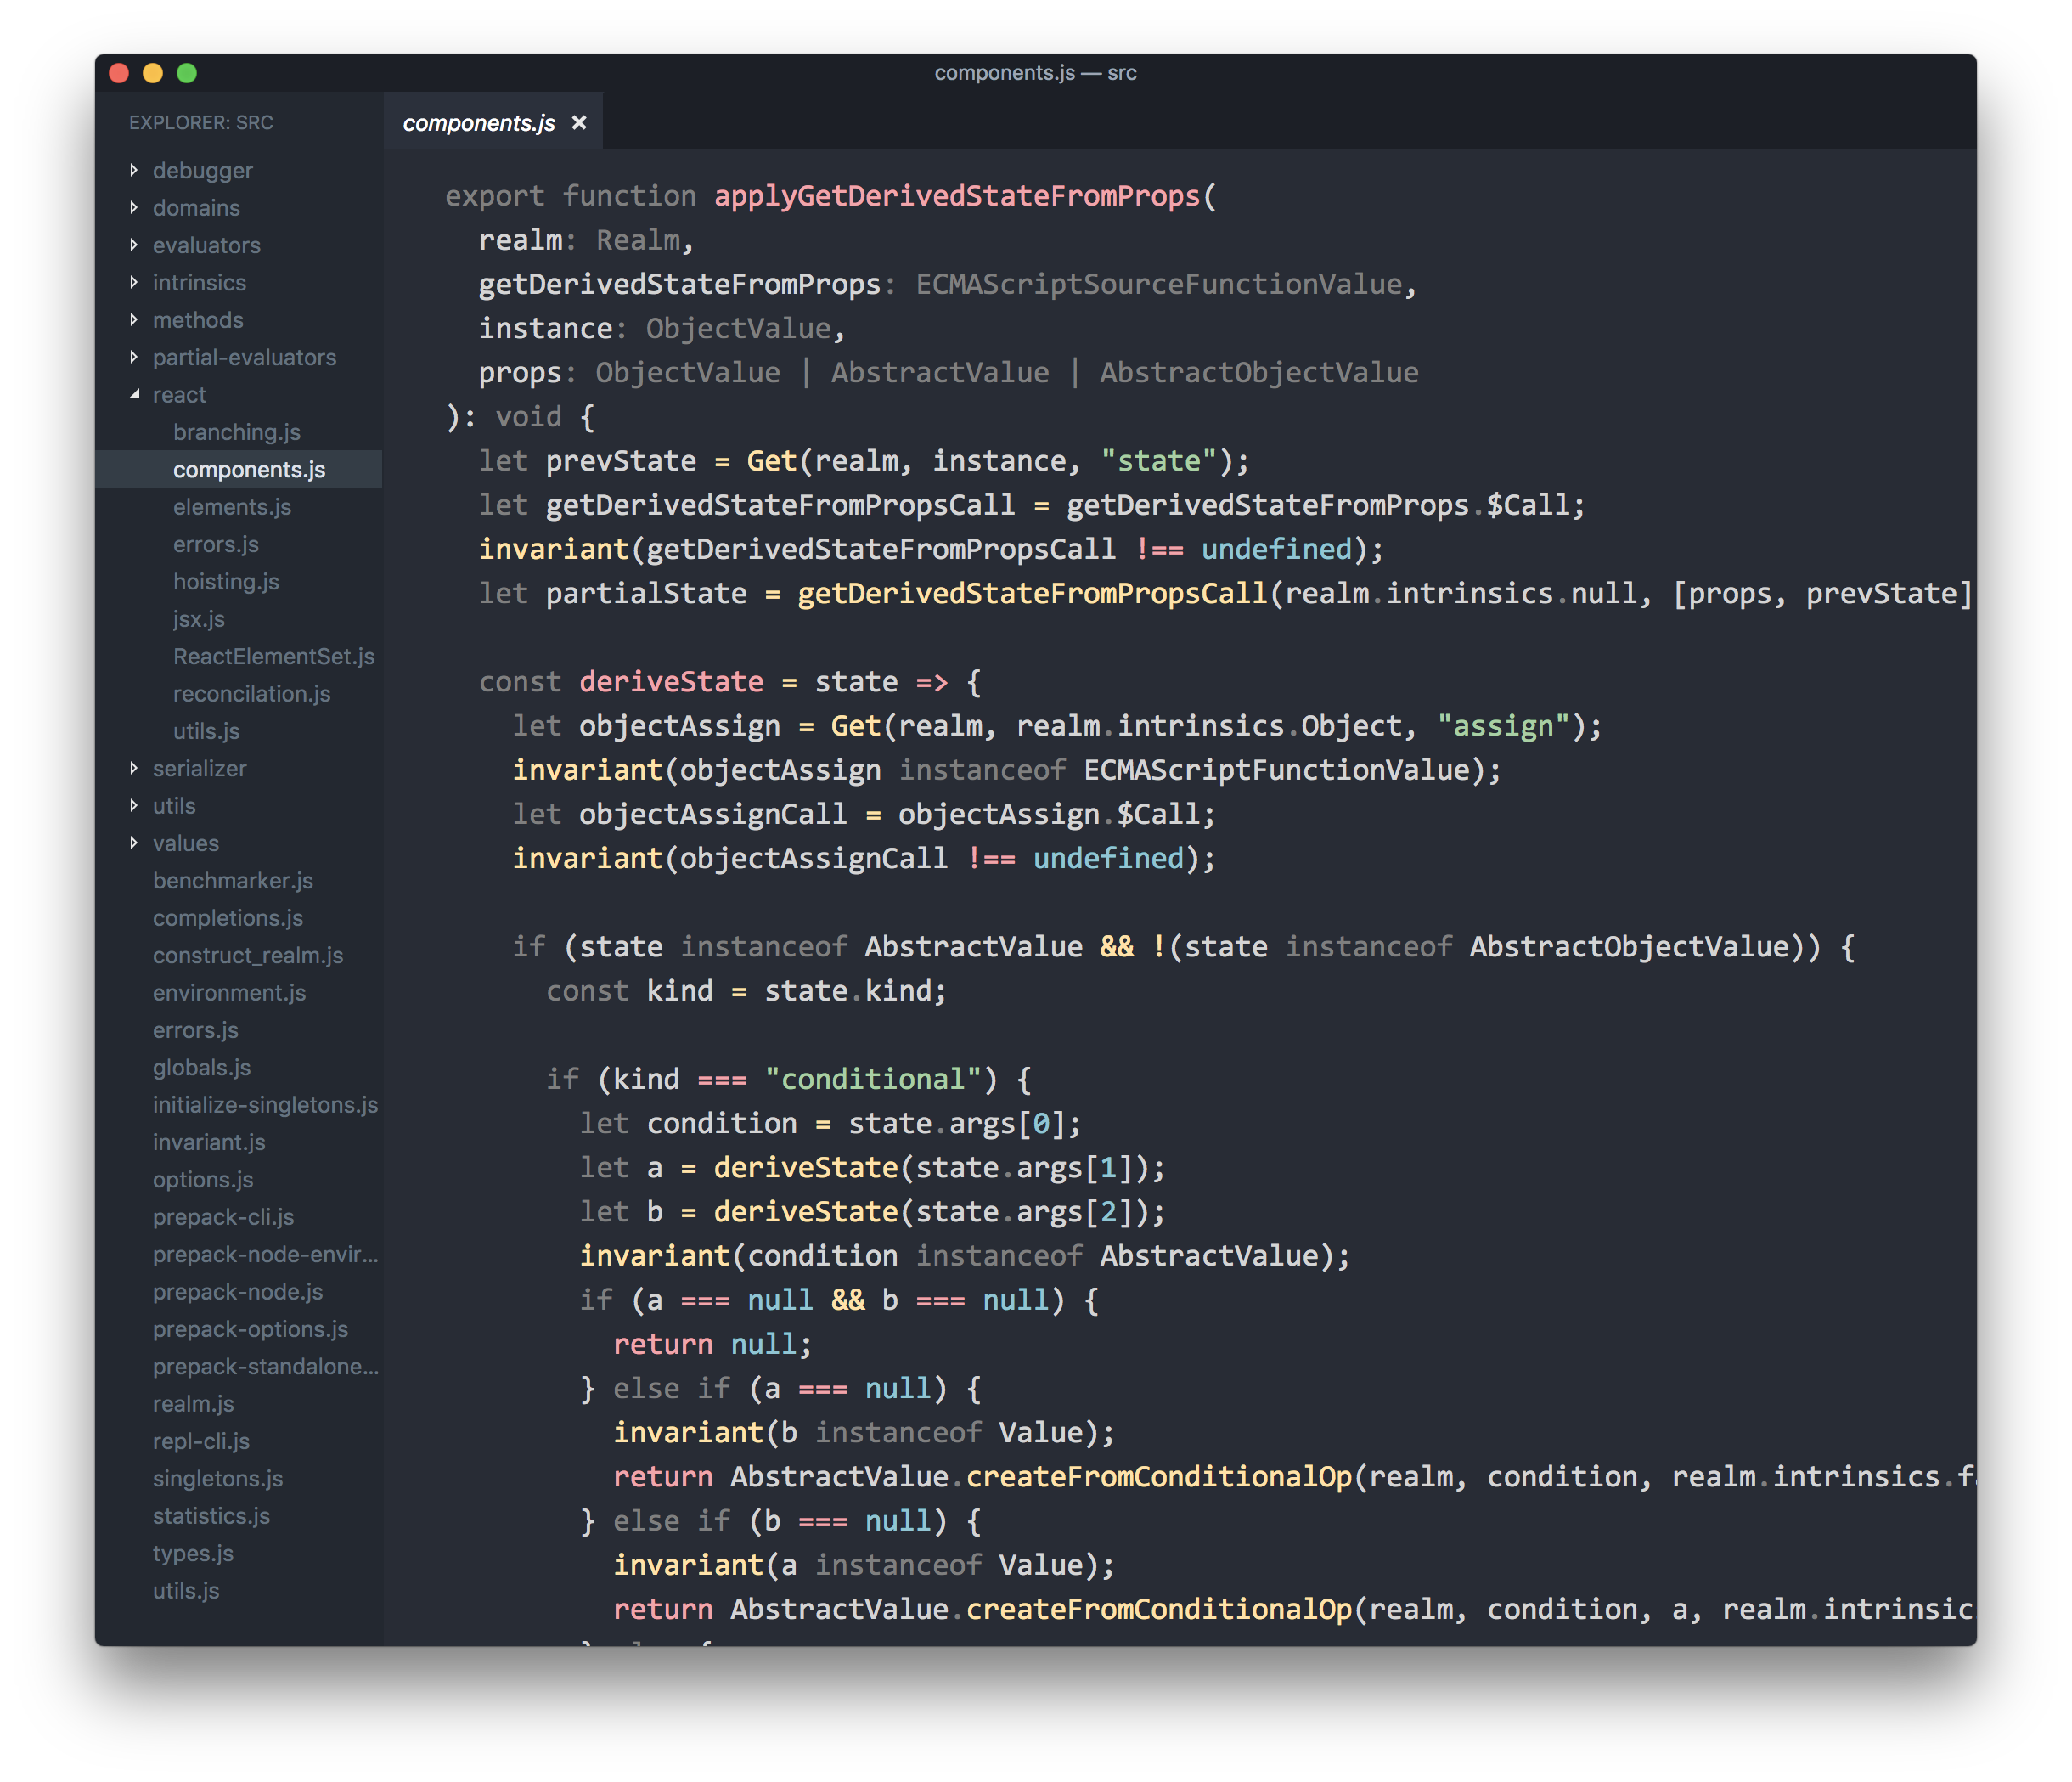Open realm.js in the explorer
Viewport: 2072px width, 1782px height.
click(x=193, y=1404)
